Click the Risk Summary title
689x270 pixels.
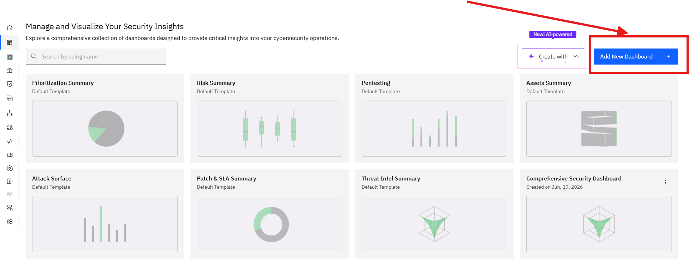(x=216, y=83)
